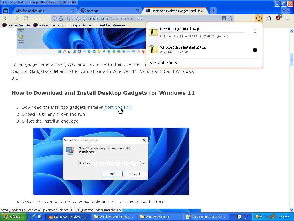Click the 9:58 AM taskbar clock

coord(283,217)
